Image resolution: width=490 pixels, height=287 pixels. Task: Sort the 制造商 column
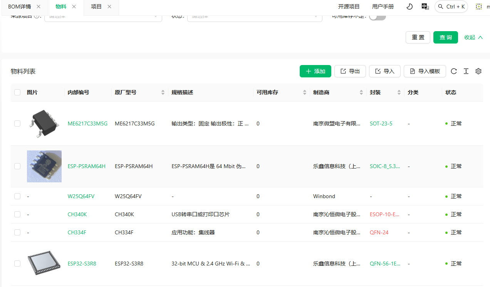click(361, 92)
